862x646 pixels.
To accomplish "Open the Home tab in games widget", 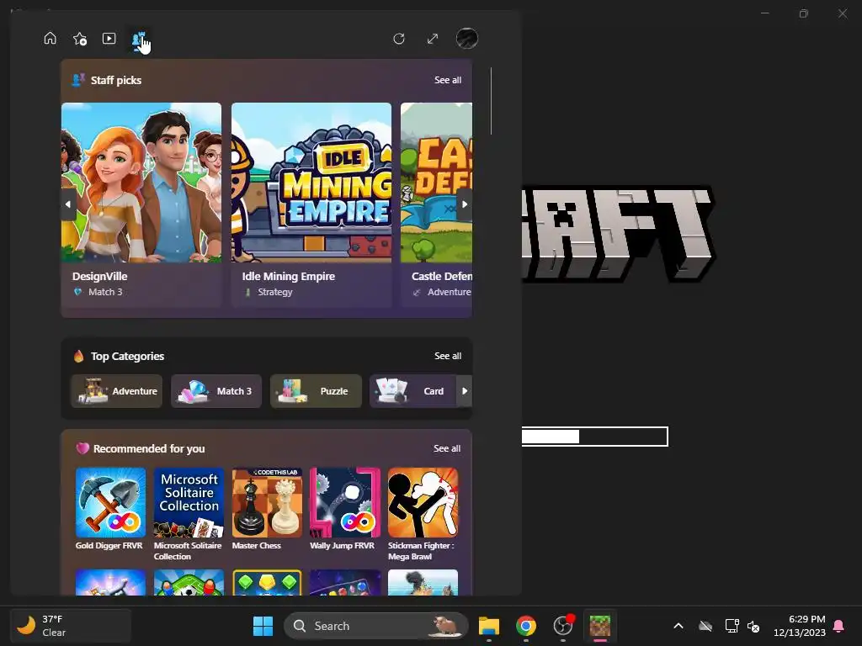I will (x=50, y=39).
